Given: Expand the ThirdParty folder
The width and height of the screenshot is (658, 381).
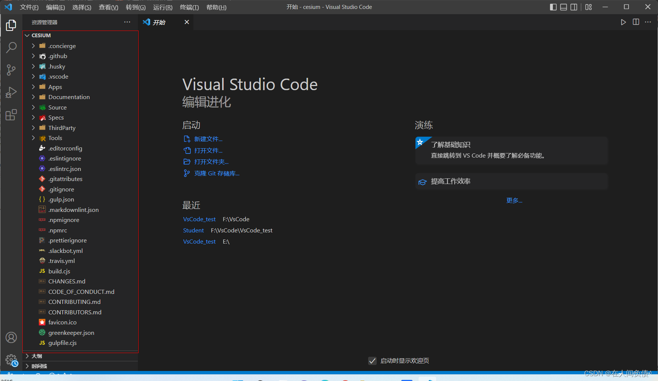Looking at the screenshot, I should (33, 128).
